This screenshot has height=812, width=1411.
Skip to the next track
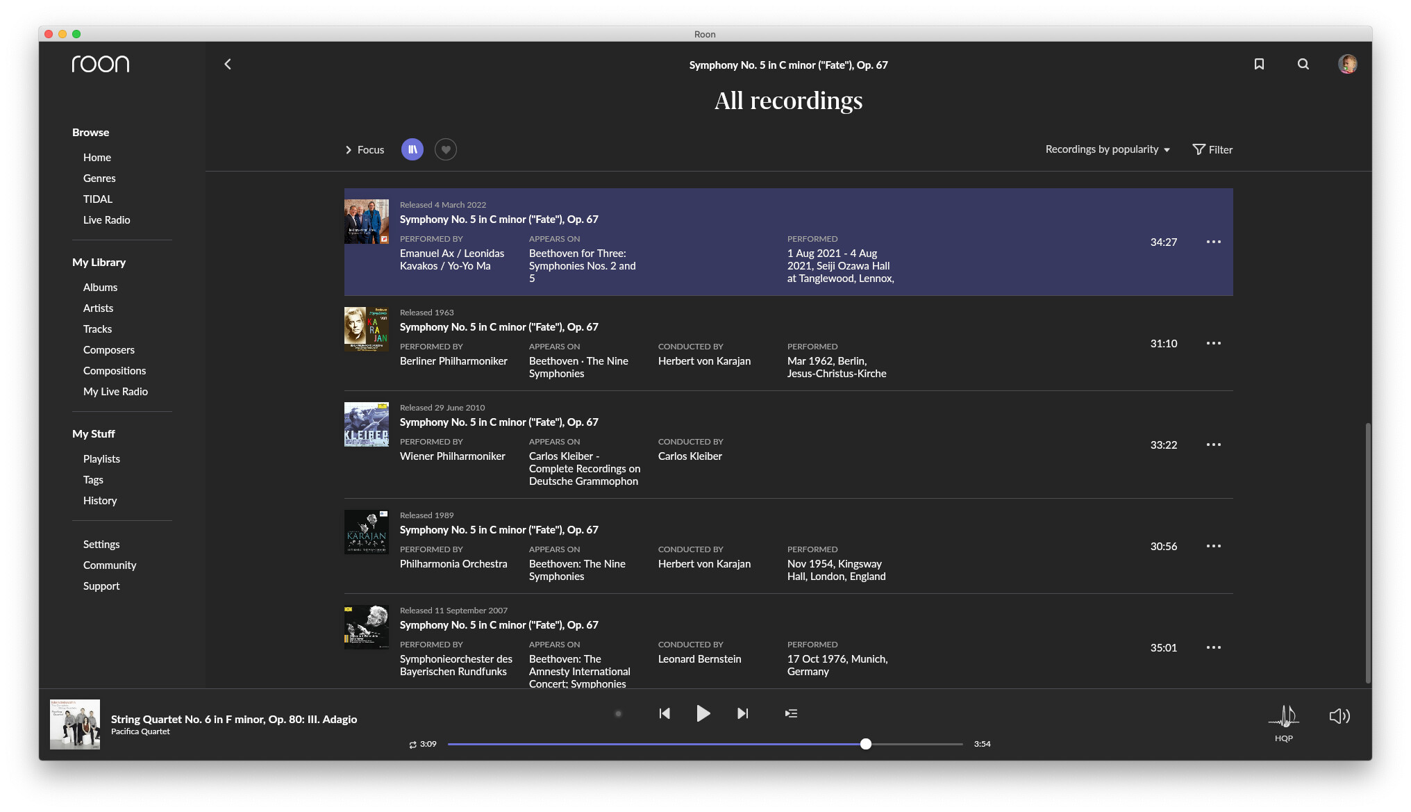pos(742,713)
